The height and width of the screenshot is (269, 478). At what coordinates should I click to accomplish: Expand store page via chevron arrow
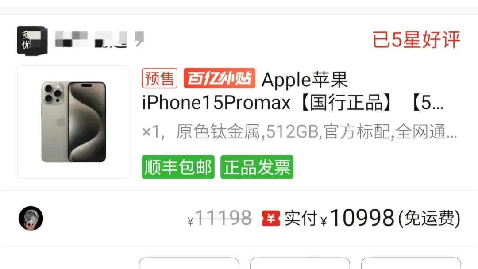pos(139,39)
